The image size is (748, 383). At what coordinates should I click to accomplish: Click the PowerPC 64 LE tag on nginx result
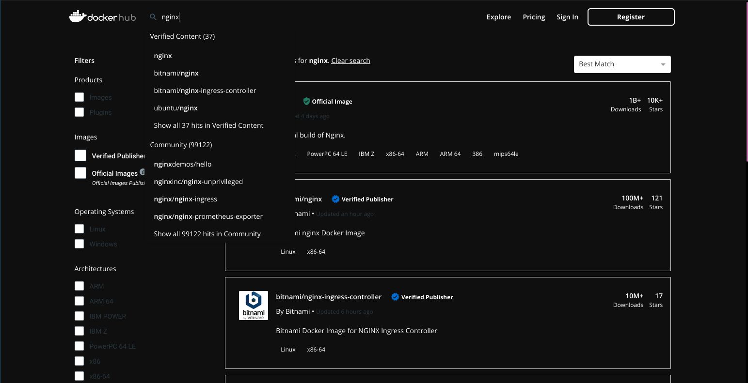(x=327, y=154)
